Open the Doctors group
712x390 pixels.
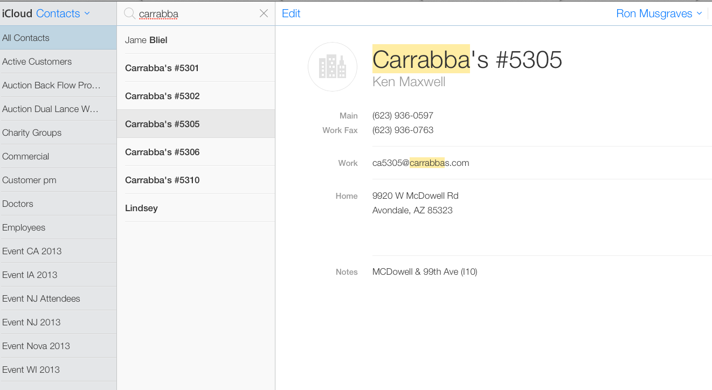58,204
